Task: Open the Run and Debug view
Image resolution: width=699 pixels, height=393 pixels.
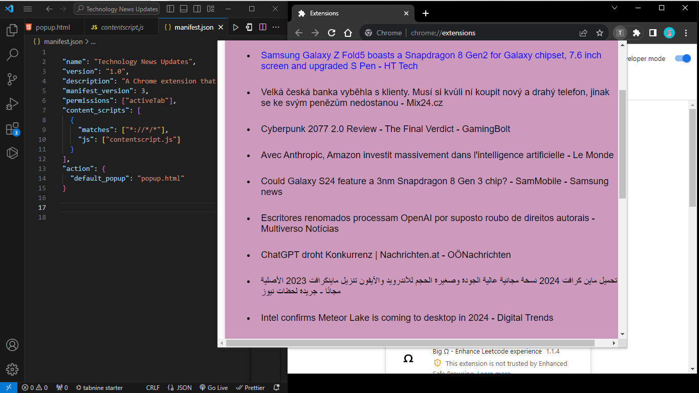Action: coord(12,104)
